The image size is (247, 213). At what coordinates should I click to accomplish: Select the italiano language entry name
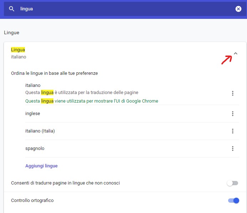pos(33,85)
